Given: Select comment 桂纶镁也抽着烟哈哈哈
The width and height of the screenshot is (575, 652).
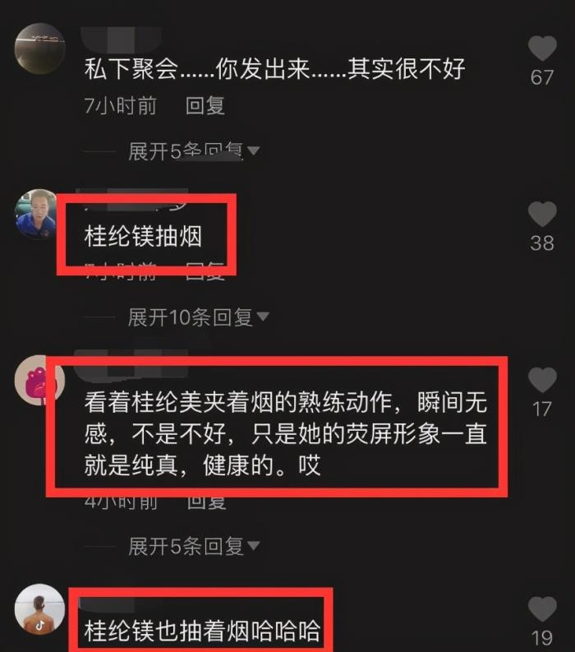Looking at the screenshot, I should (x=202, y=631).
